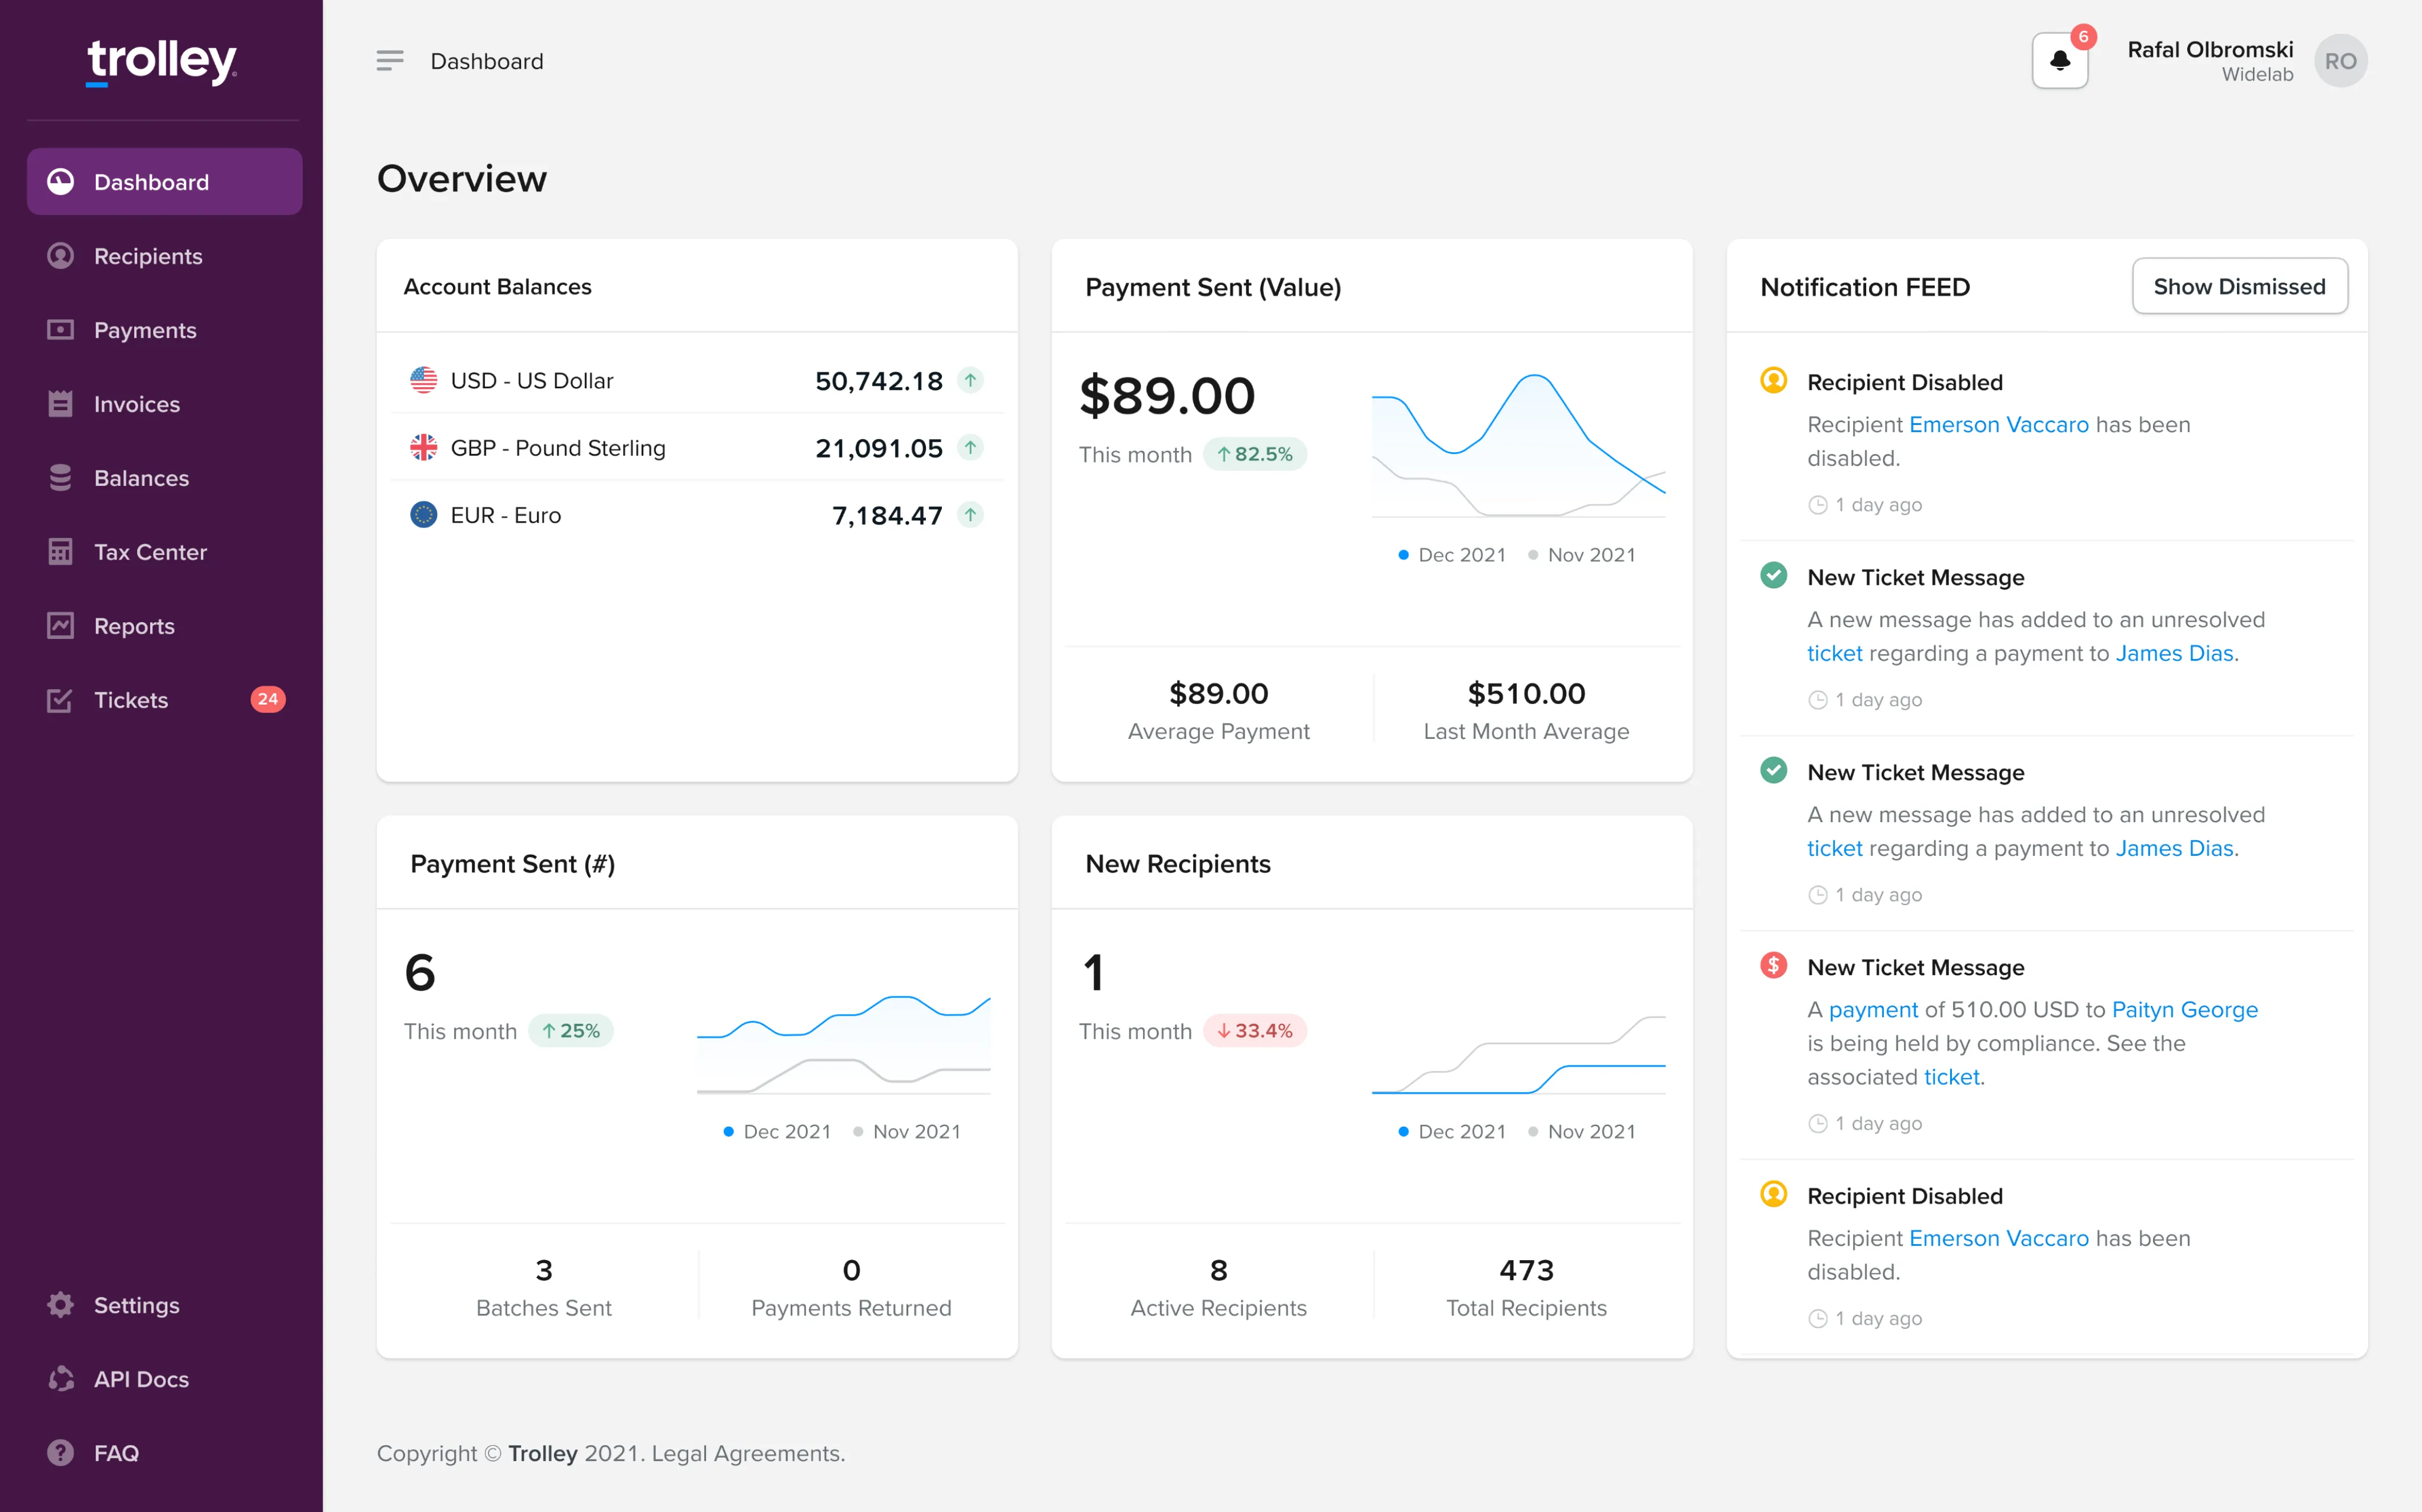Select the Tax Center icon
The width and height of the screenshot is (2422, 1512).
(60, 551)
